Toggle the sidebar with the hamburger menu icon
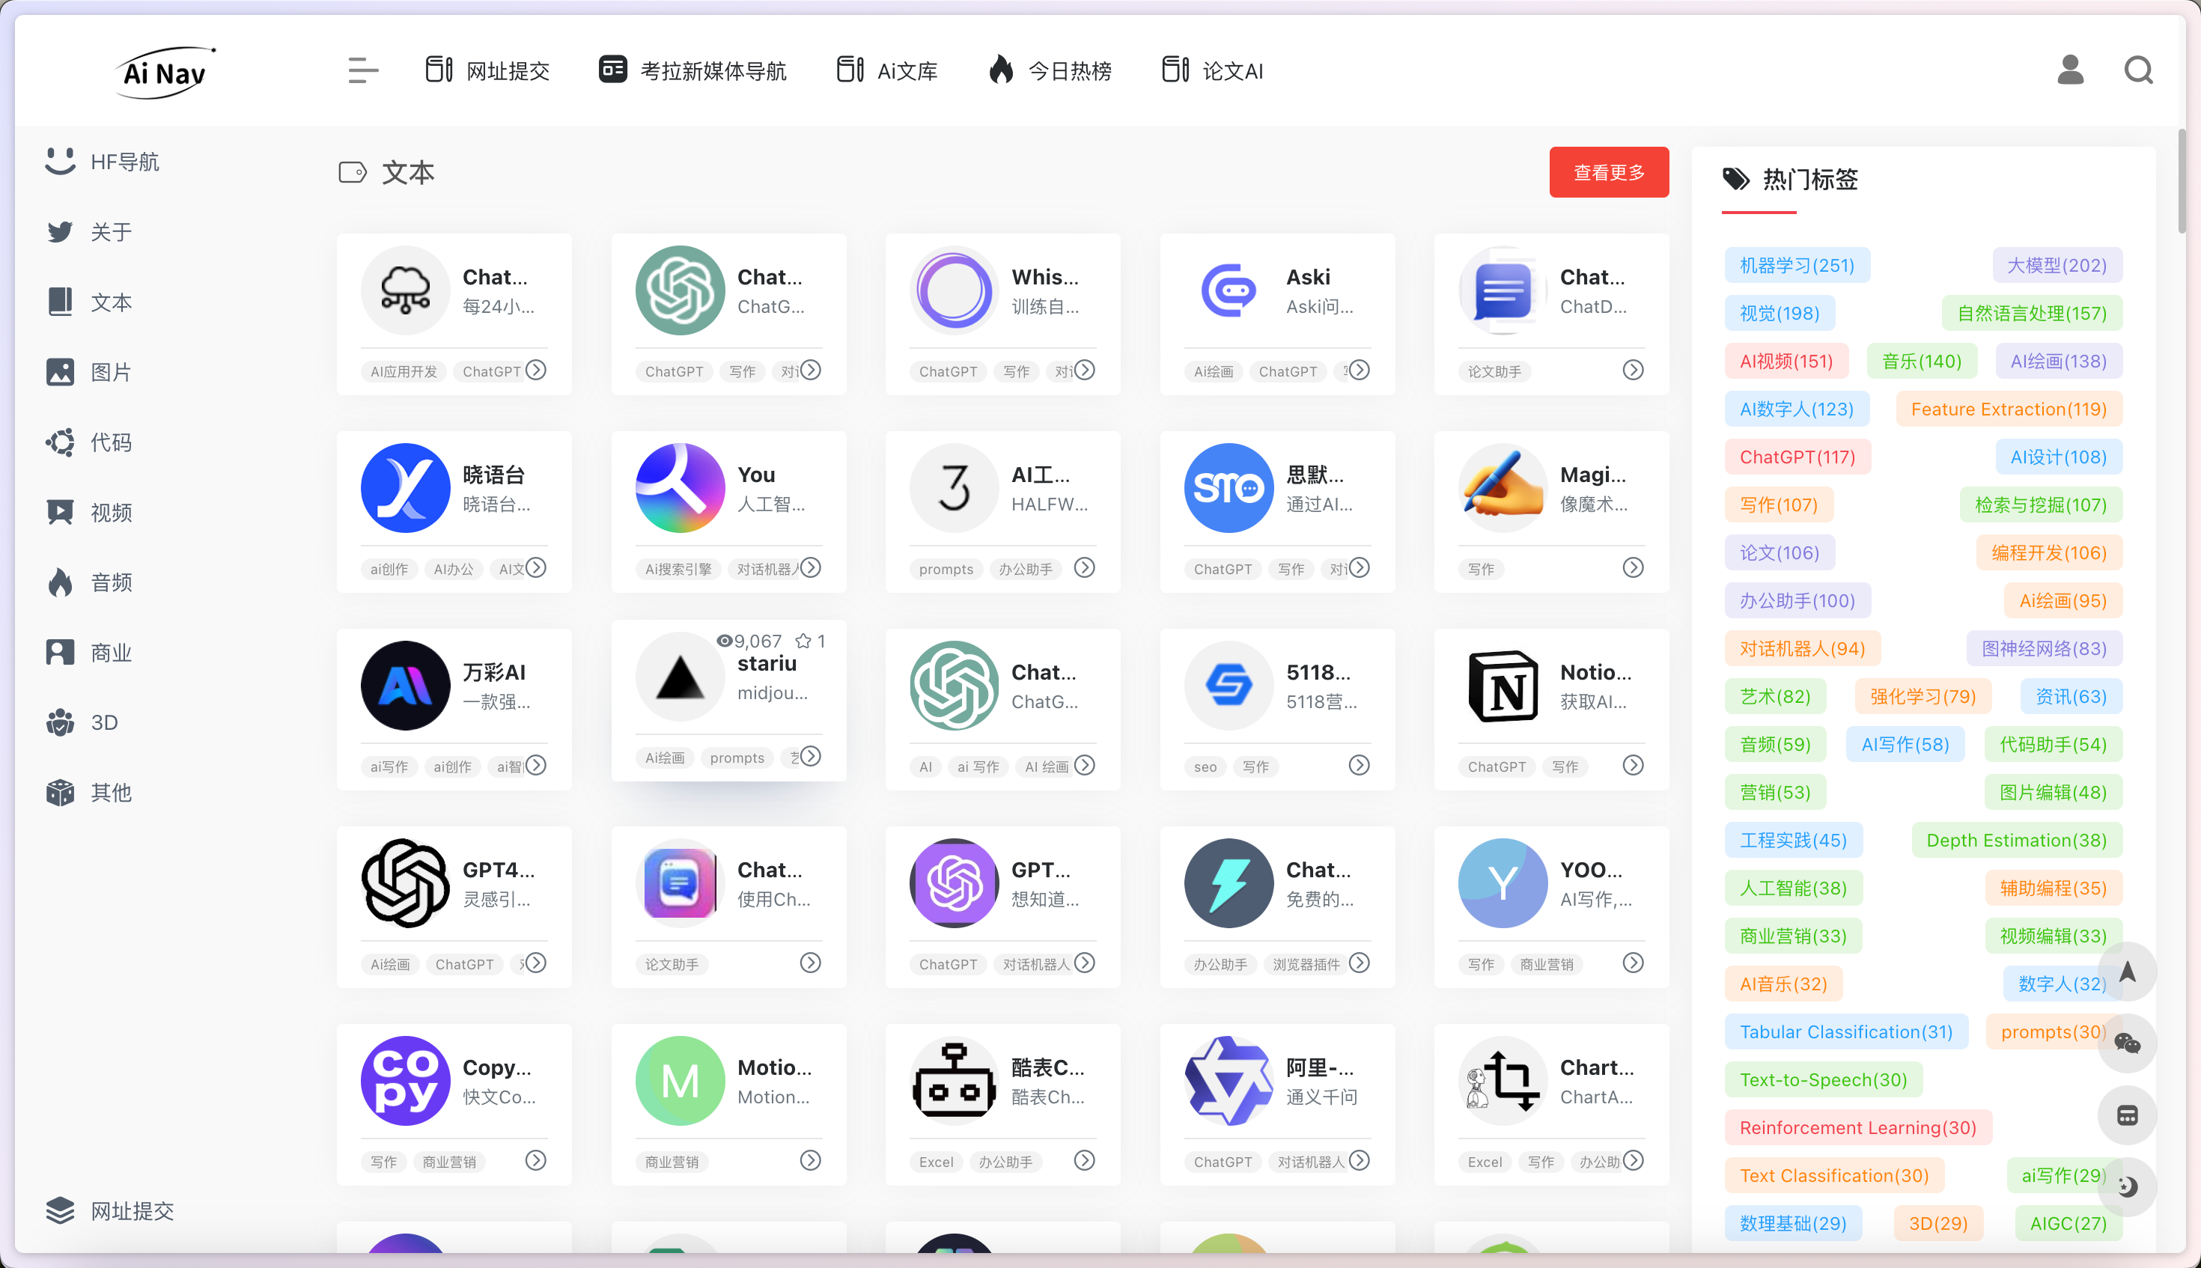This screenshot has width=2201, height=1268. 362,70
